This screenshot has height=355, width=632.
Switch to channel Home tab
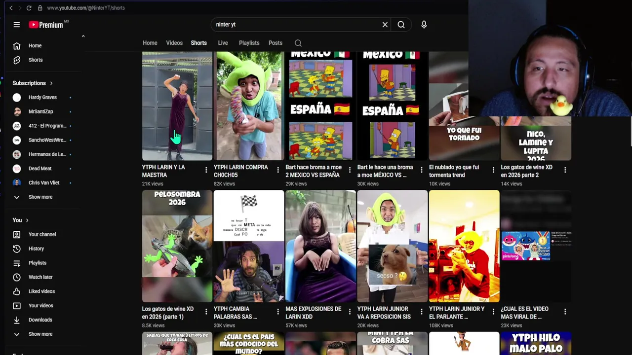coord(150,43)
